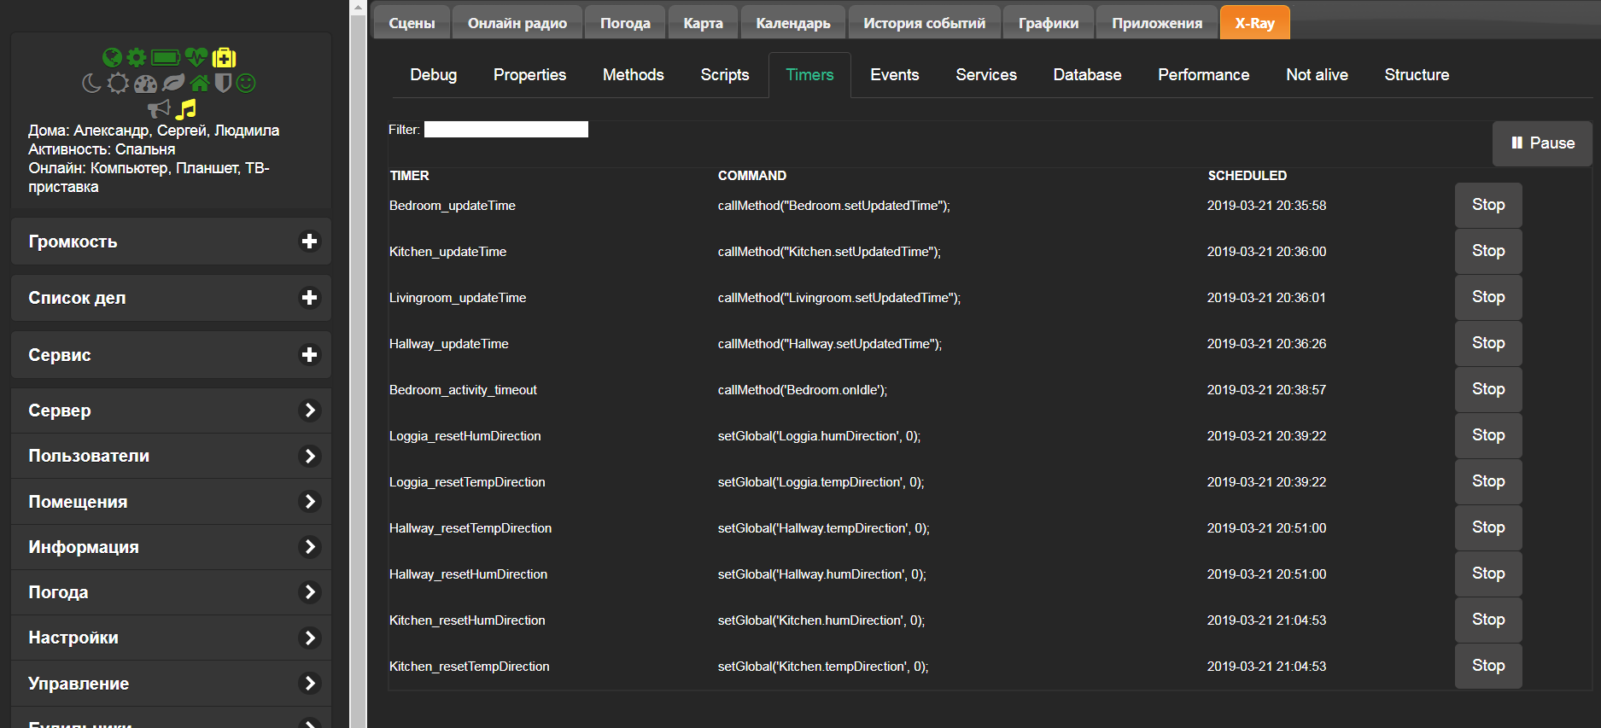
Task: Expand the Список дел section
Action: click(x=309, y=298)
